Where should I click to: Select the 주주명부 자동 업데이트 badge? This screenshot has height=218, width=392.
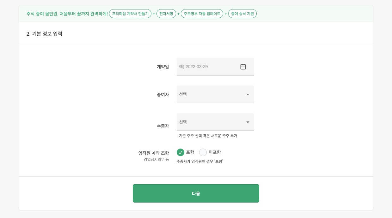tap(202, 14)
